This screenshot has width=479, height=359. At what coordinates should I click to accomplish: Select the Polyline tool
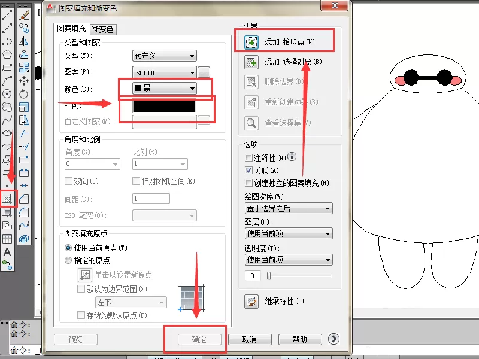[x=7, y=41]
